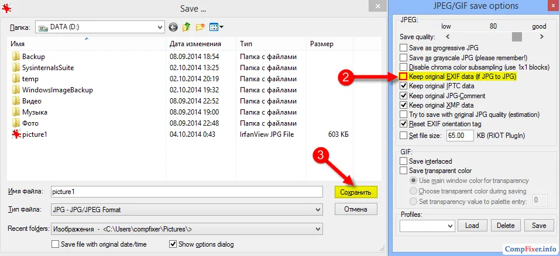Viewport: 560px width, 256px height.
Task: Create a new folder icon
Action: click(200, 27)
